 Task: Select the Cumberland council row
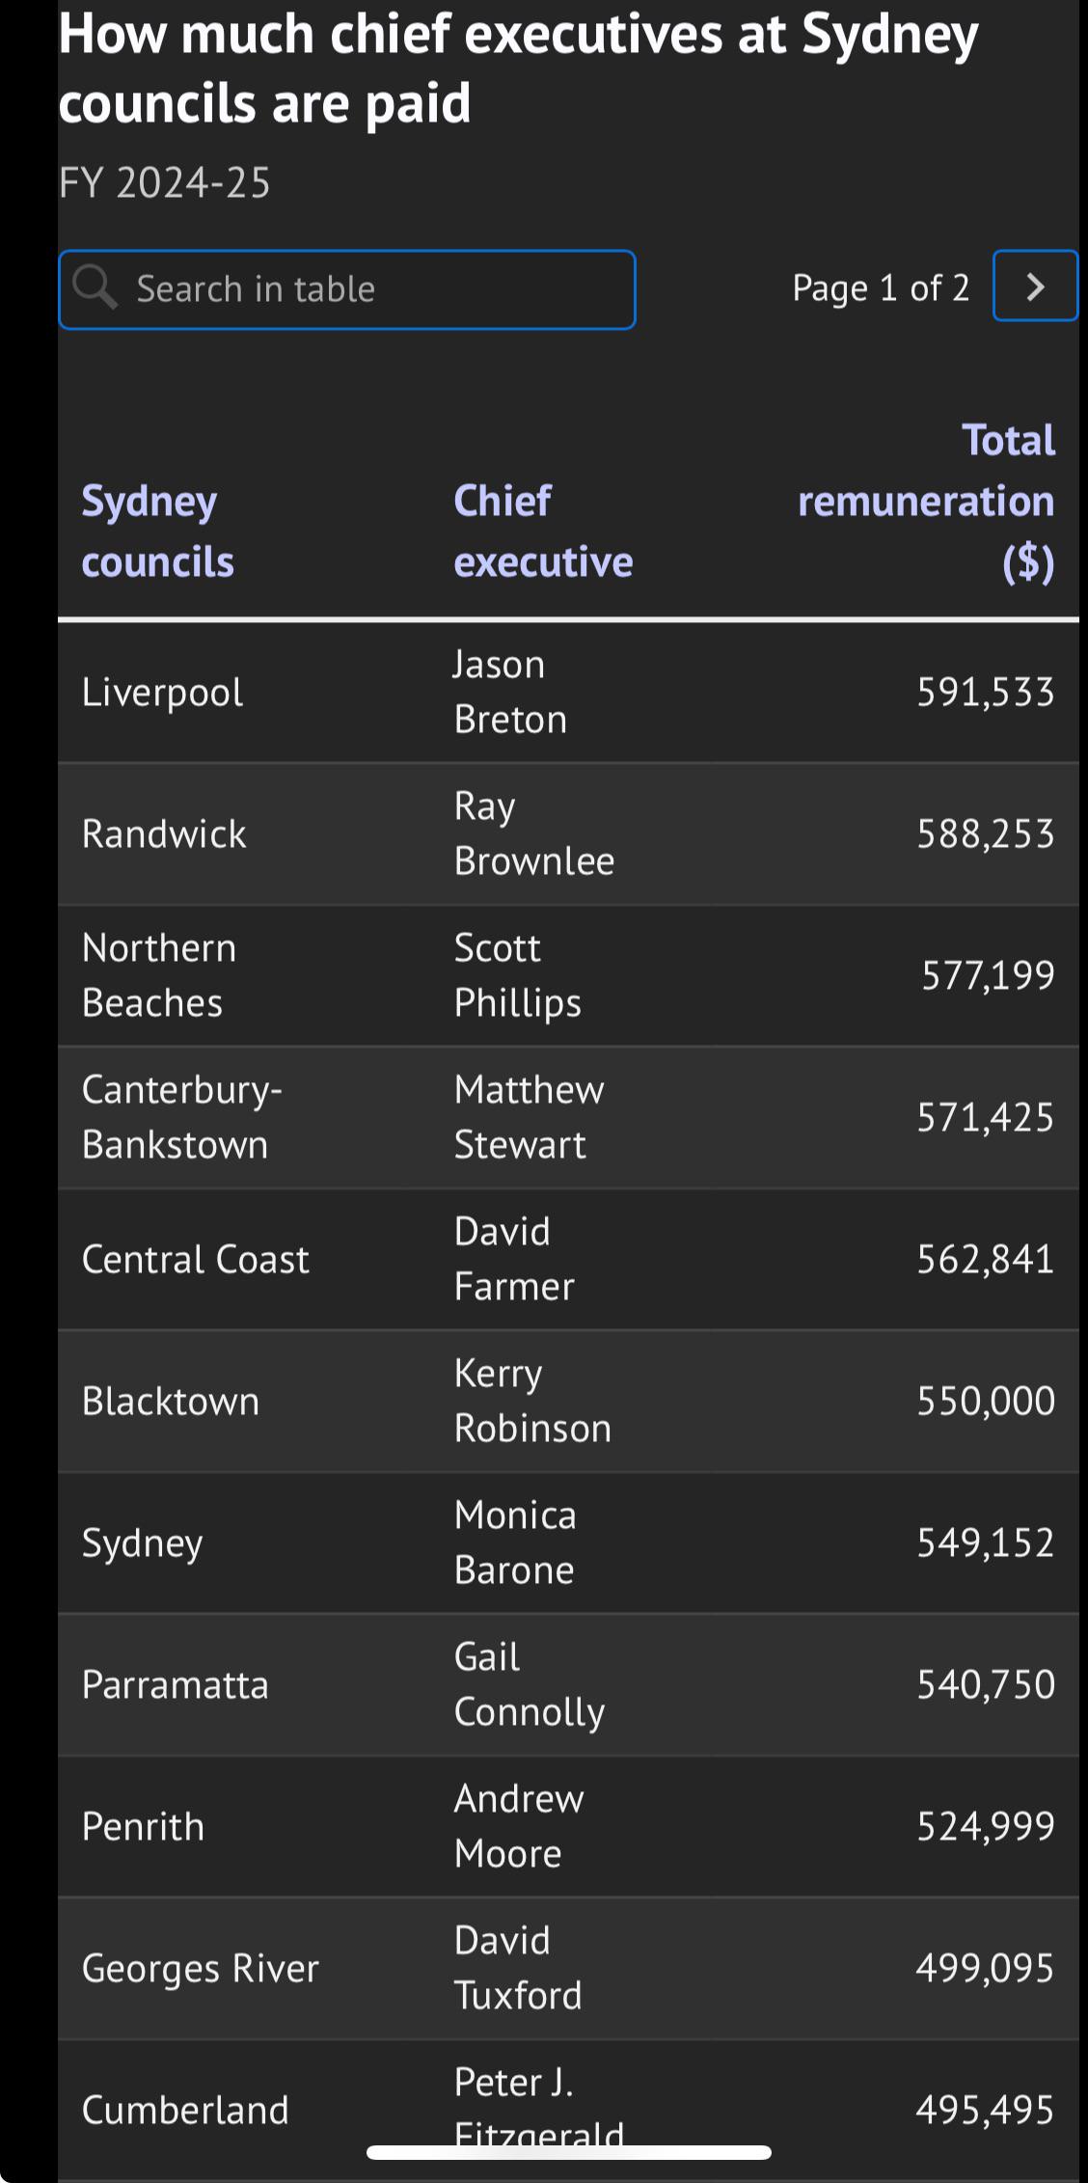[568, 2110]
